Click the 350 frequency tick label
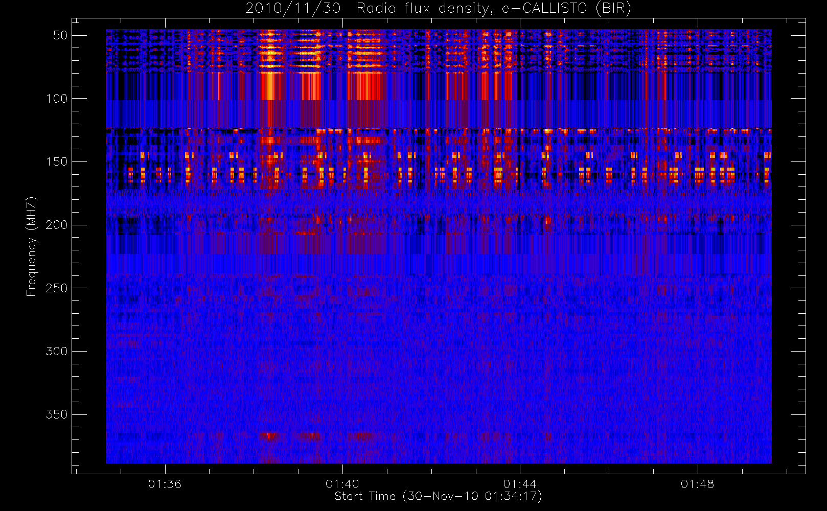Screen dimensions: 827x511 57,414
